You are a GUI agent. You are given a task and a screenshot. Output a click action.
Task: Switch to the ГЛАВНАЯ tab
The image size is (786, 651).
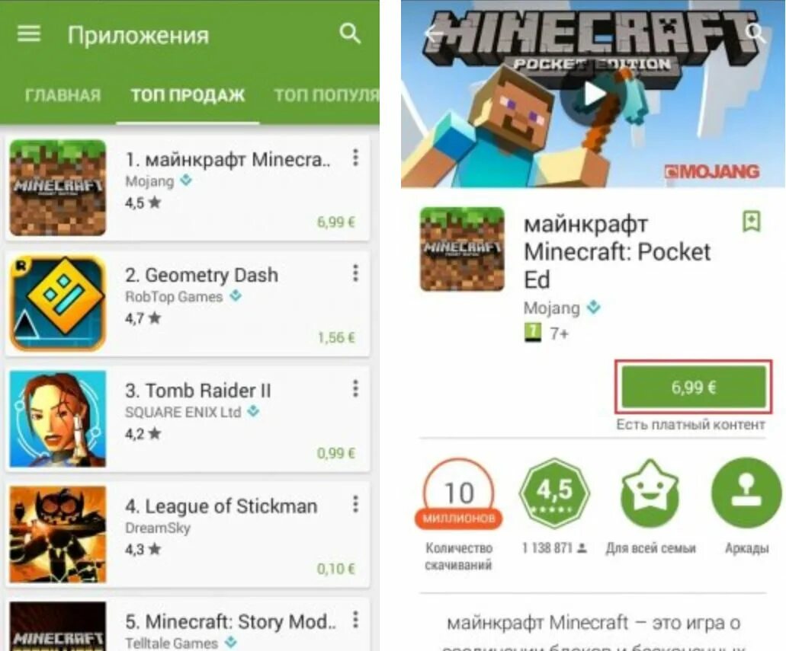[63, 95]
